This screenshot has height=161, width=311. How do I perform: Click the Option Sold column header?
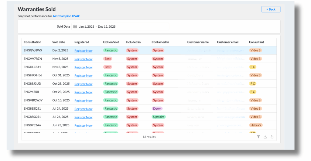[x=111, y=42]
